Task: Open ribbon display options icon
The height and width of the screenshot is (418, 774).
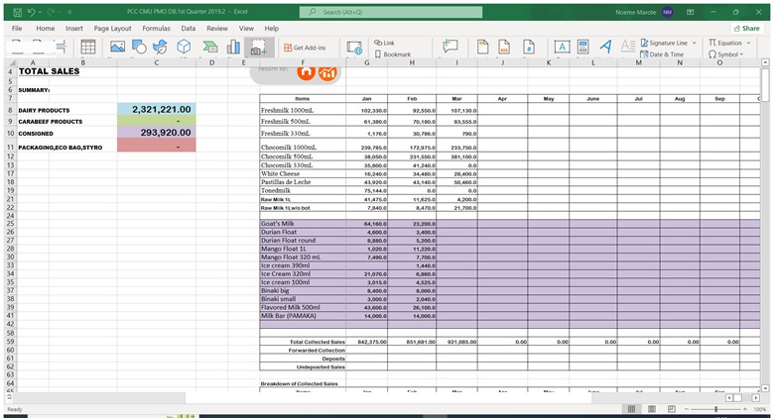Action: pyautogui.click(x=690, y=12)
